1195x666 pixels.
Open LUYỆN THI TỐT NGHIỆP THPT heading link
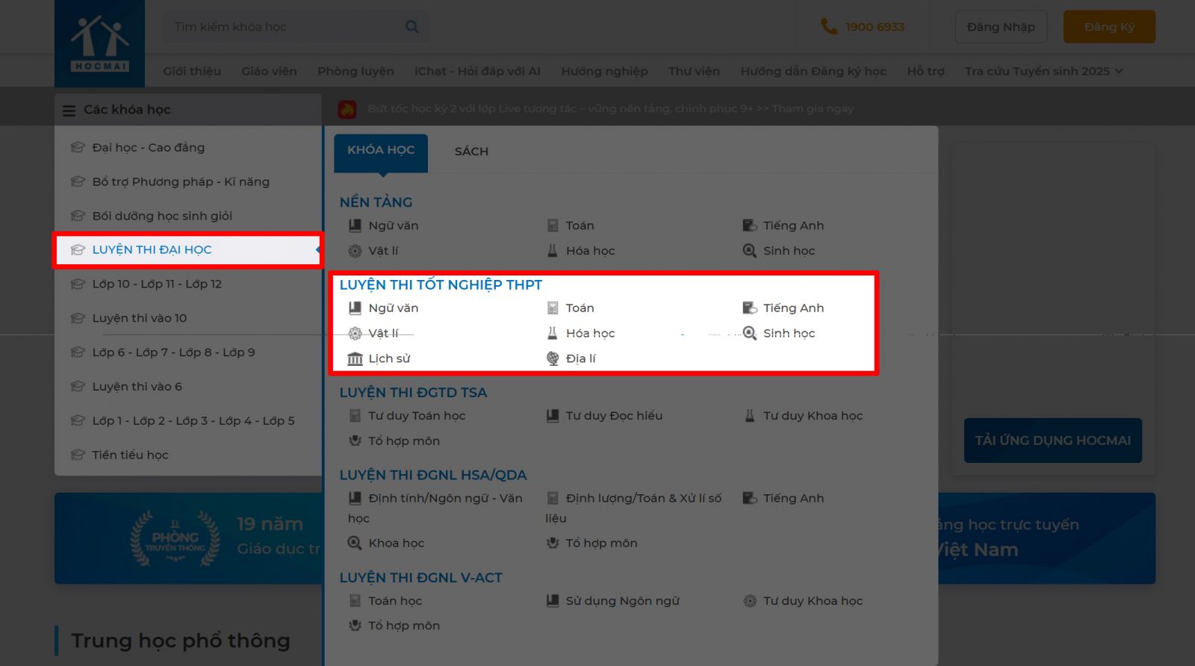coord(441,284)
